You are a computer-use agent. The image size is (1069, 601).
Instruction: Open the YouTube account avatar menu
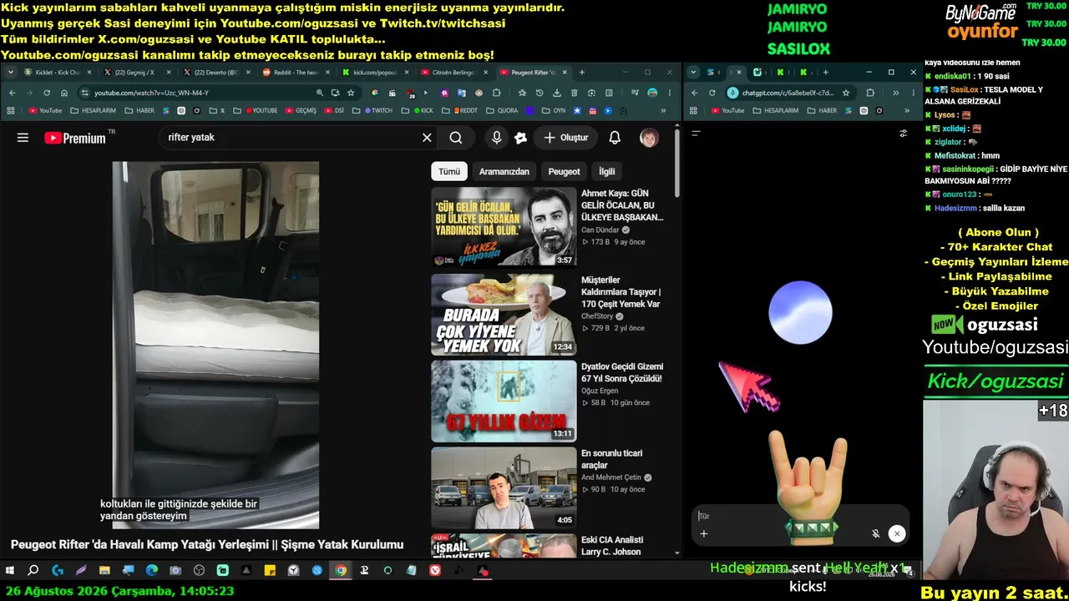click(649, 138)
